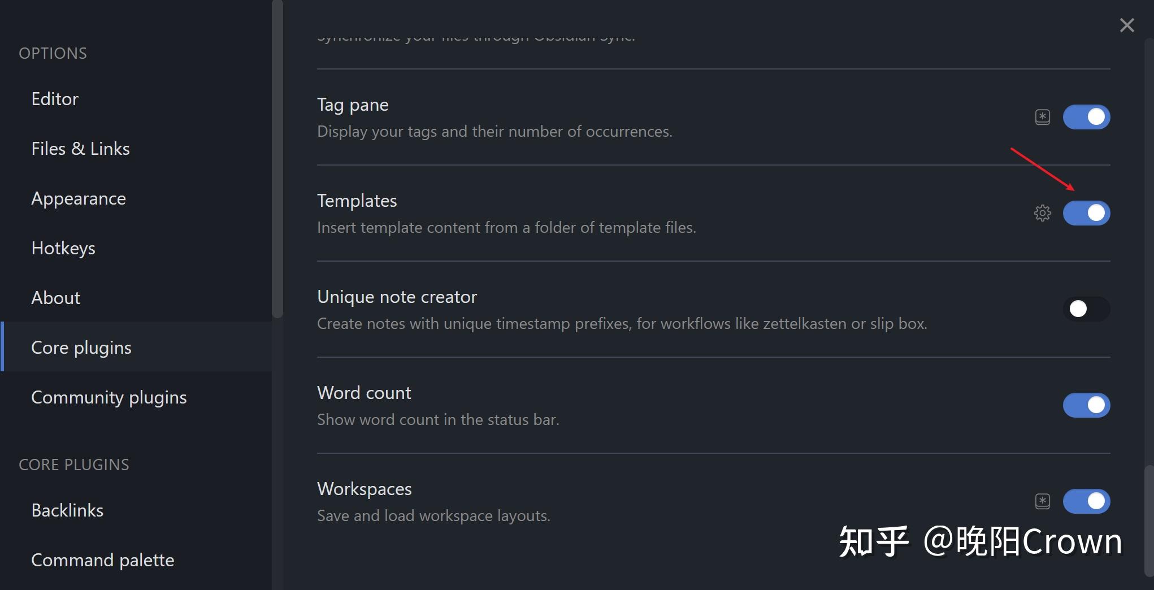
Task: Turn off the Templates toggle
Action: coord(1086,213)
